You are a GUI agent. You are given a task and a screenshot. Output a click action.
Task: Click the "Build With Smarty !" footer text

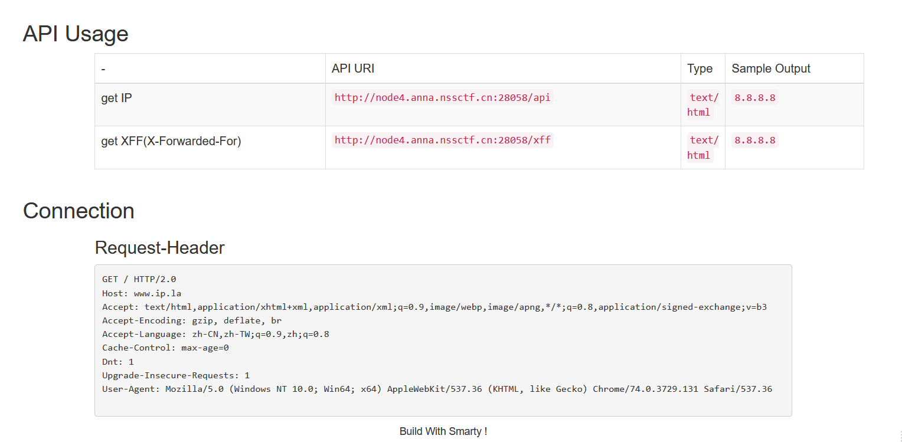[443, 431]
